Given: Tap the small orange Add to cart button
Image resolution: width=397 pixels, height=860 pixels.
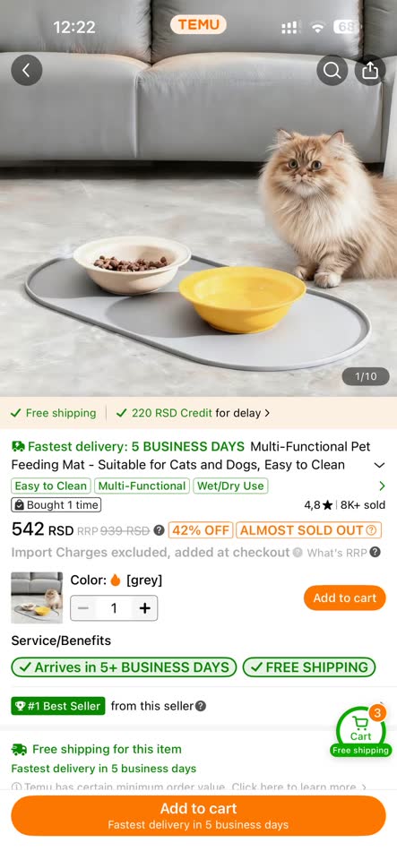Looking at the screenshot, I should click(345, 598).
